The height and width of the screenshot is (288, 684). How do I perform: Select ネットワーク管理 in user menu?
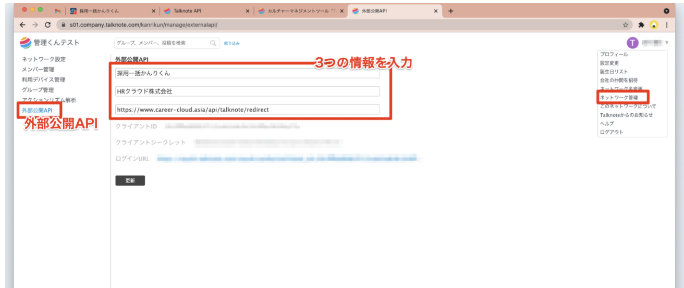619,97
